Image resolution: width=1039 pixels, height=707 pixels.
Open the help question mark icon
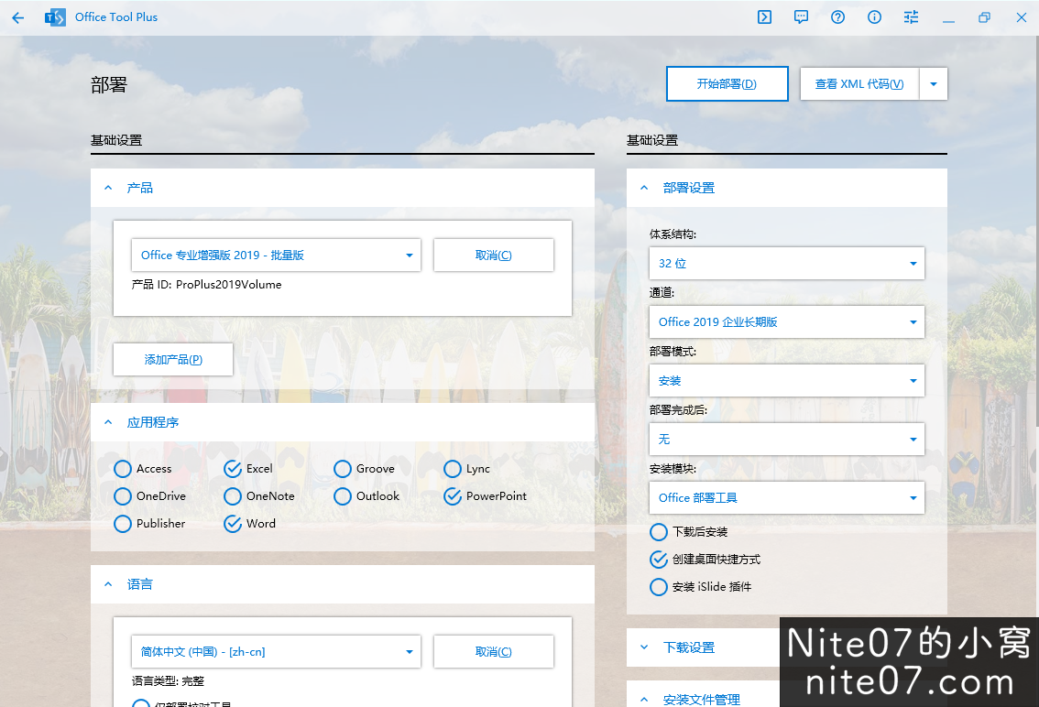[837, 17]
